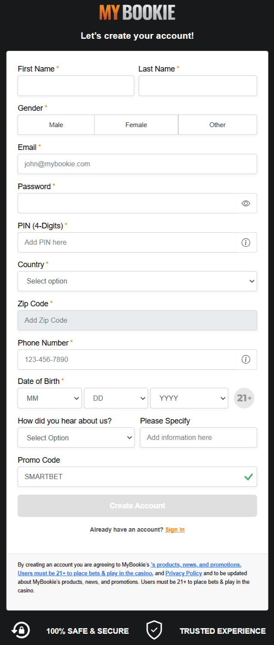
Task: Select Female gender option
Action: [x=136, y=125]
